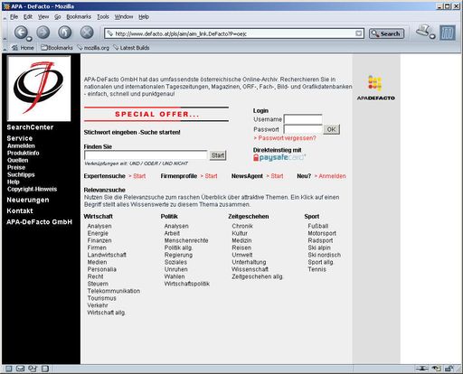Stop page loading with the X button
This screenshot has width=463, height=374.
pos(87,32)
